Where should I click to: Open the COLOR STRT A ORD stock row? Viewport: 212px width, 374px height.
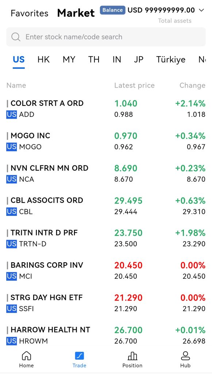(x=106, y=109)
